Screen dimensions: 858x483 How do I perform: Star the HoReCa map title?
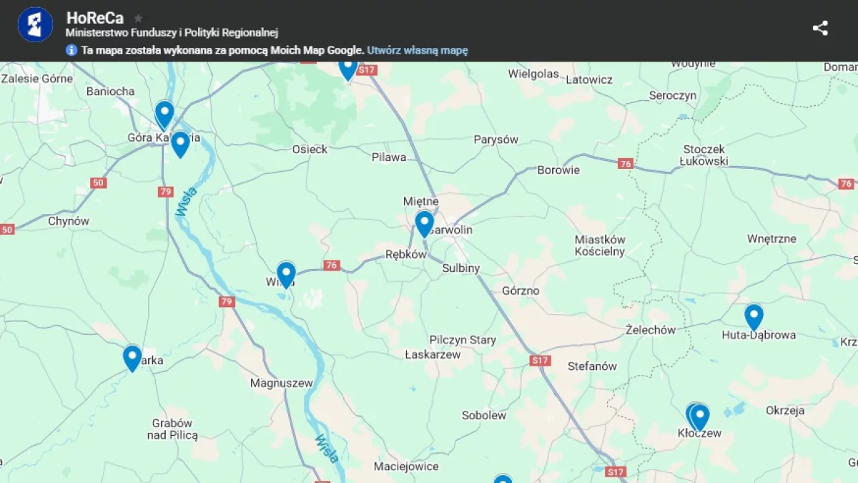pos(138,19)
